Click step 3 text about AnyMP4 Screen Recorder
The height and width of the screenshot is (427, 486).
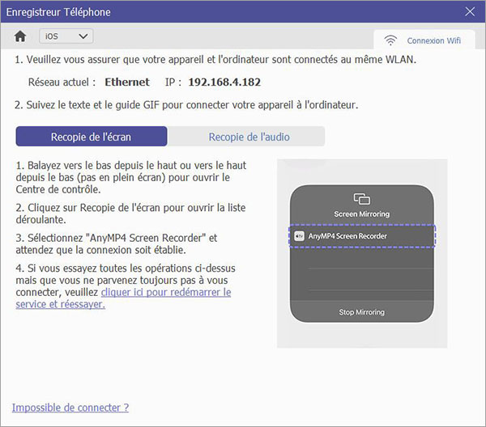(117, 243)
